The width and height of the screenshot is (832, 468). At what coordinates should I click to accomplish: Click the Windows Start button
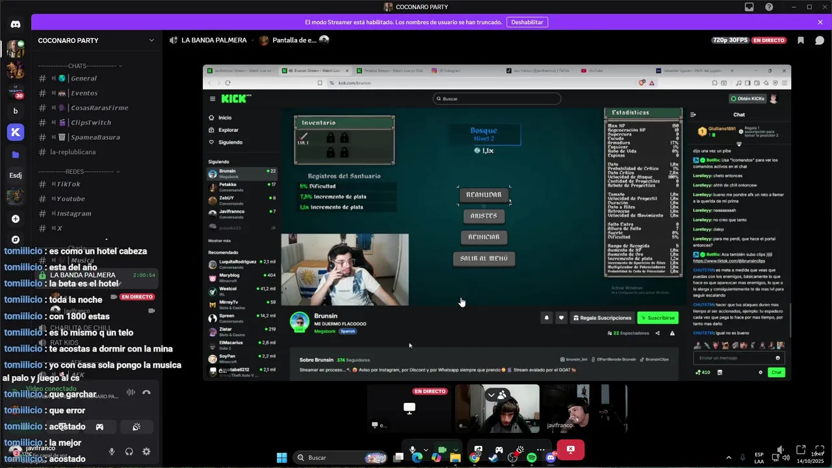click(281, 458)
